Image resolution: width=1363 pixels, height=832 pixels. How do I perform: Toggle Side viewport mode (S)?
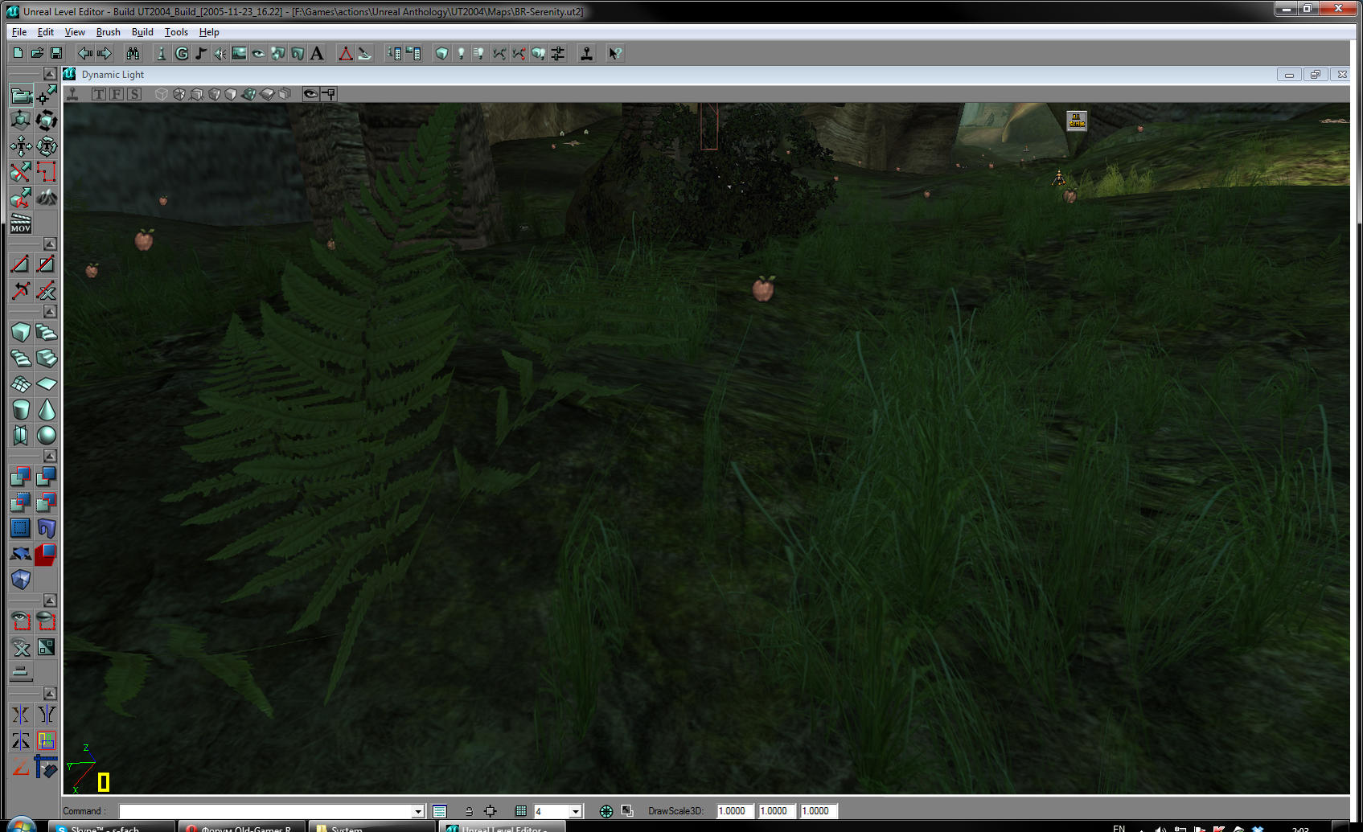tap(134, 94)
